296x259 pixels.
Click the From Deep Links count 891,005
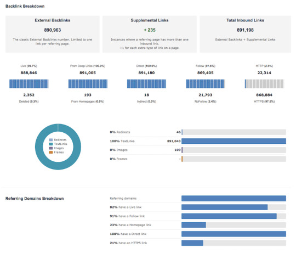pos(88,73)
